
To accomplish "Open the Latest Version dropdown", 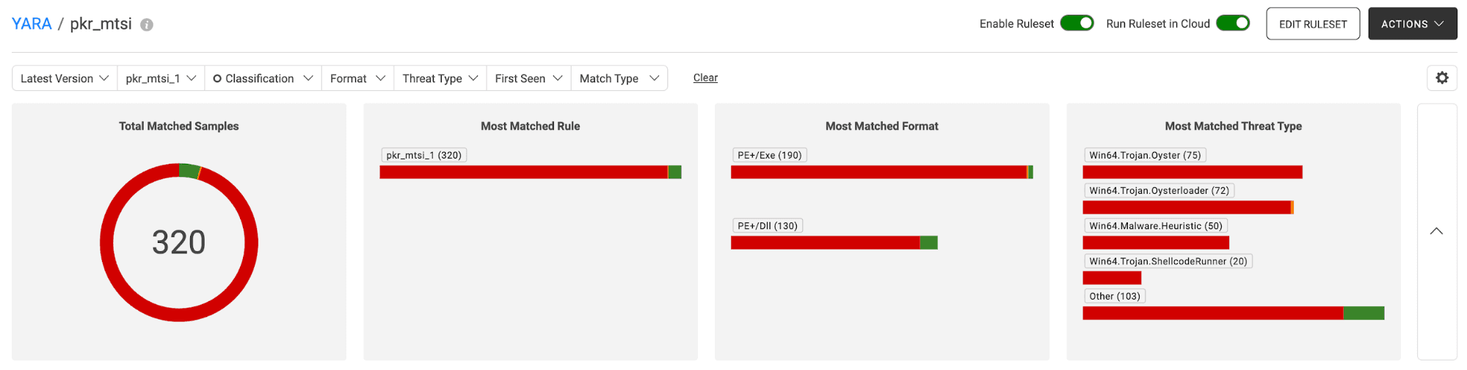I will (x=65, y=79).
